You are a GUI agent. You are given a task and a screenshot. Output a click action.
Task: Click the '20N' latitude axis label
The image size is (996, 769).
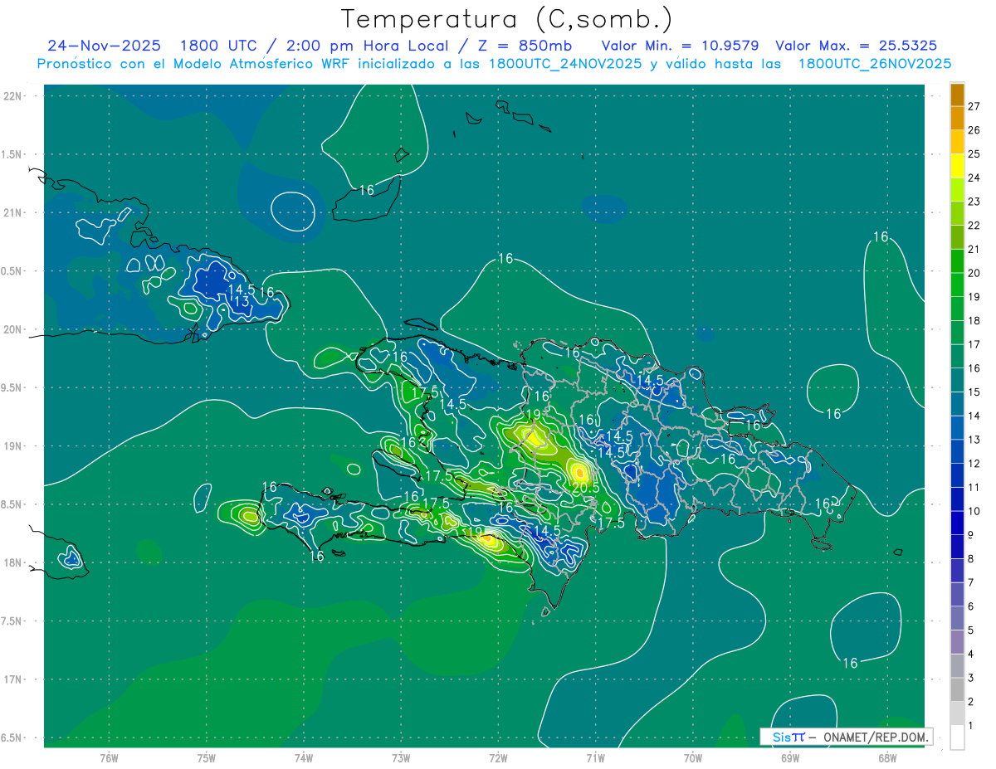(x=12, y=329)
